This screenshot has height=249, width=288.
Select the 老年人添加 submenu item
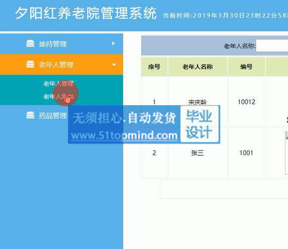click(58, 97)
